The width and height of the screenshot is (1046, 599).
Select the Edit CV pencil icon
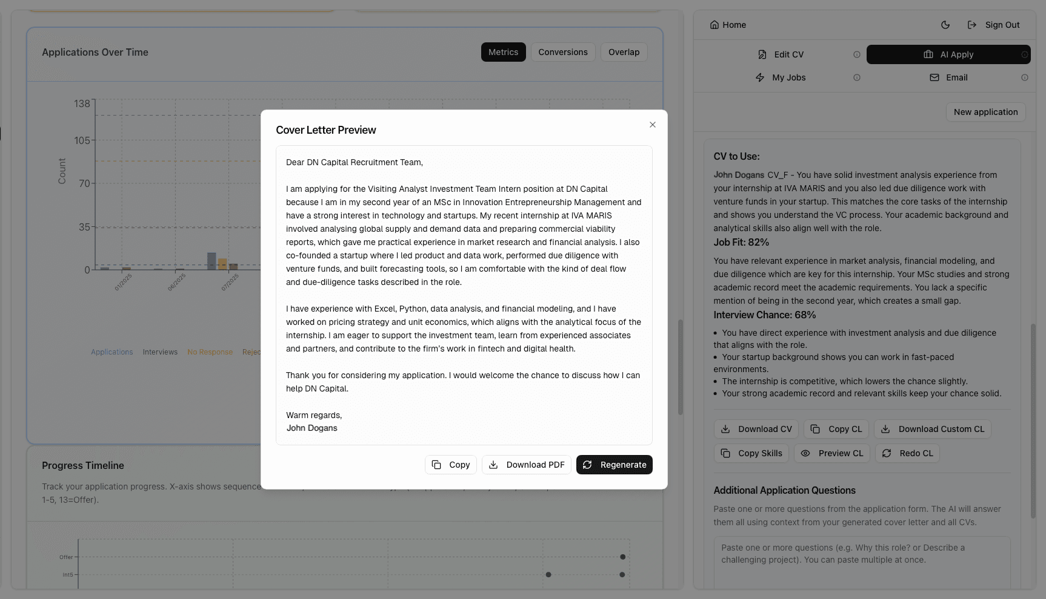(x=761, y=54)
